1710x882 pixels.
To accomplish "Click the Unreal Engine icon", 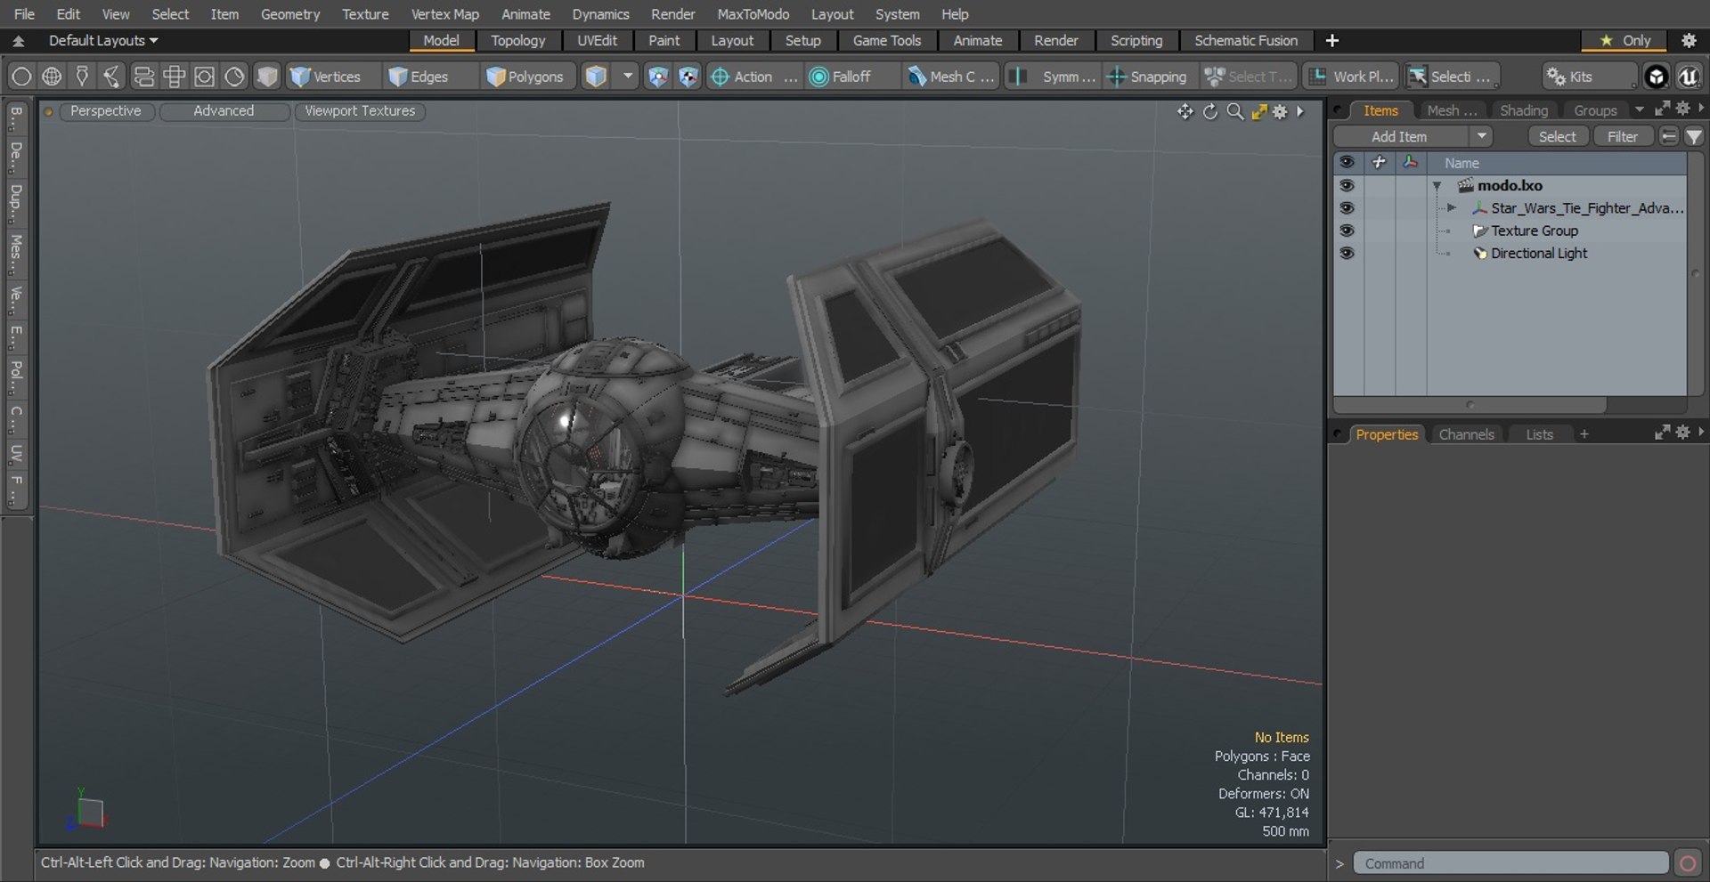I will pos(1688,77).
